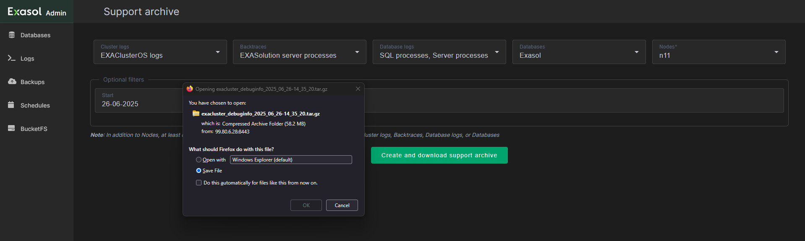Screen dimensions: 805x241
Task: Open the Database logs dropdown
Action: [x=439, y=52]
